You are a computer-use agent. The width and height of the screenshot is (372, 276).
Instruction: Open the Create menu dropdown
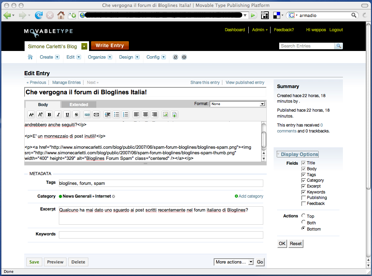(57, 57)
